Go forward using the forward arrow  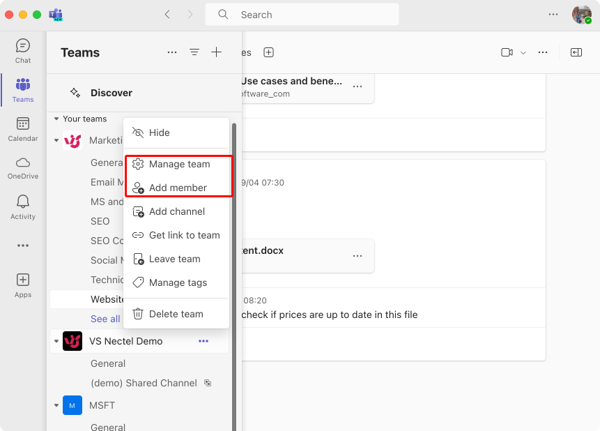pyautogui.click(x=190, y=15)
